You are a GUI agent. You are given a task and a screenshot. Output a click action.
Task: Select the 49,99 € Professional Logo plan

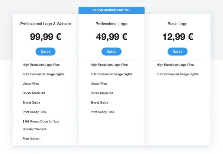[111, 52]
